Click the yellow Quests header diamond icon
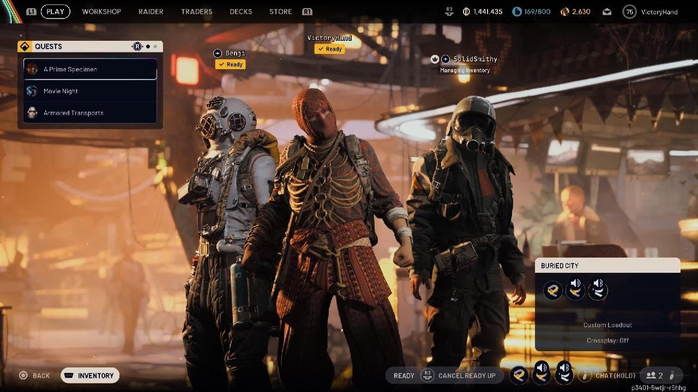This screenshot has width=698, height=392. coord(23,46)
